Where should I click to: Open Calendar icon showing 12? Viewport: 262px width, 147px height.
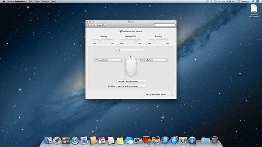tap(102, 140)
